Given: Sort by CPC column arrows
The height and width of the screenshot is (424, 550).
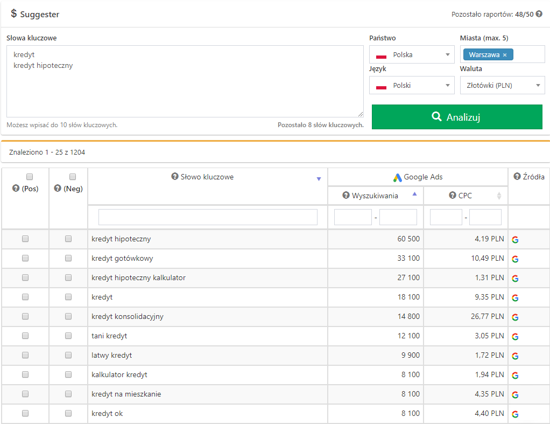Looking at the screenshot, I should coord(499,196).
